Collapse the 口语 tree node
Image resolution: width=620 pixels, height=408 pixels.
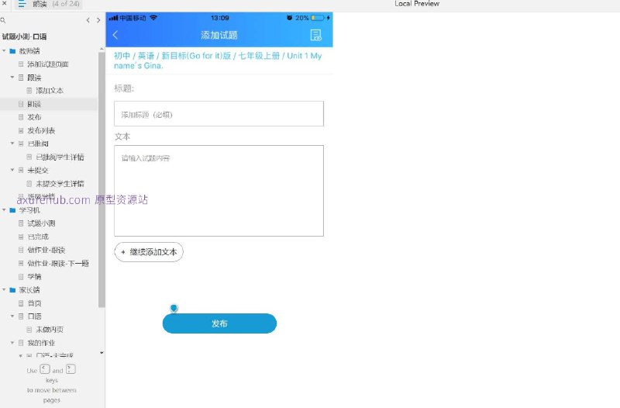(12, 316)
